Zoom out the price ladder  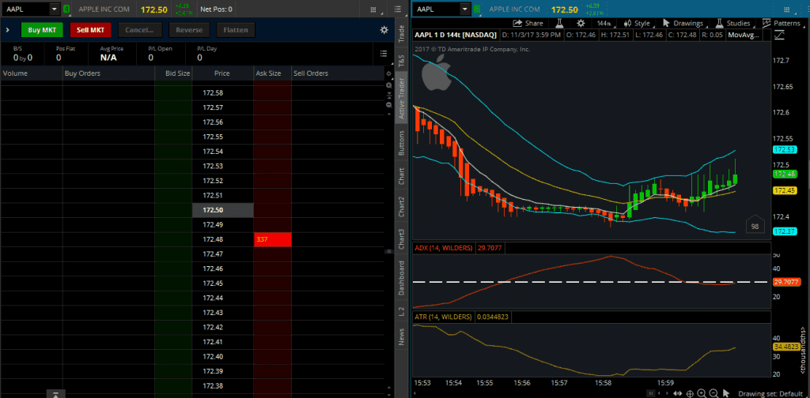coord(389,105)
